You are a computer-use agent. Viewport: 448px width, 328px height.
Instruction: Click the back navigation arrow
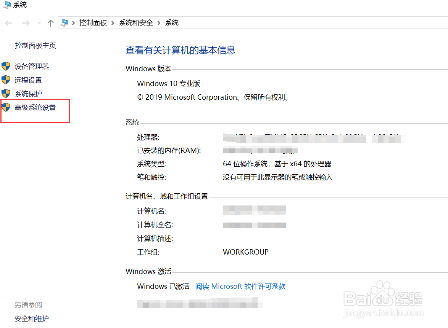(x=8, y=23)
